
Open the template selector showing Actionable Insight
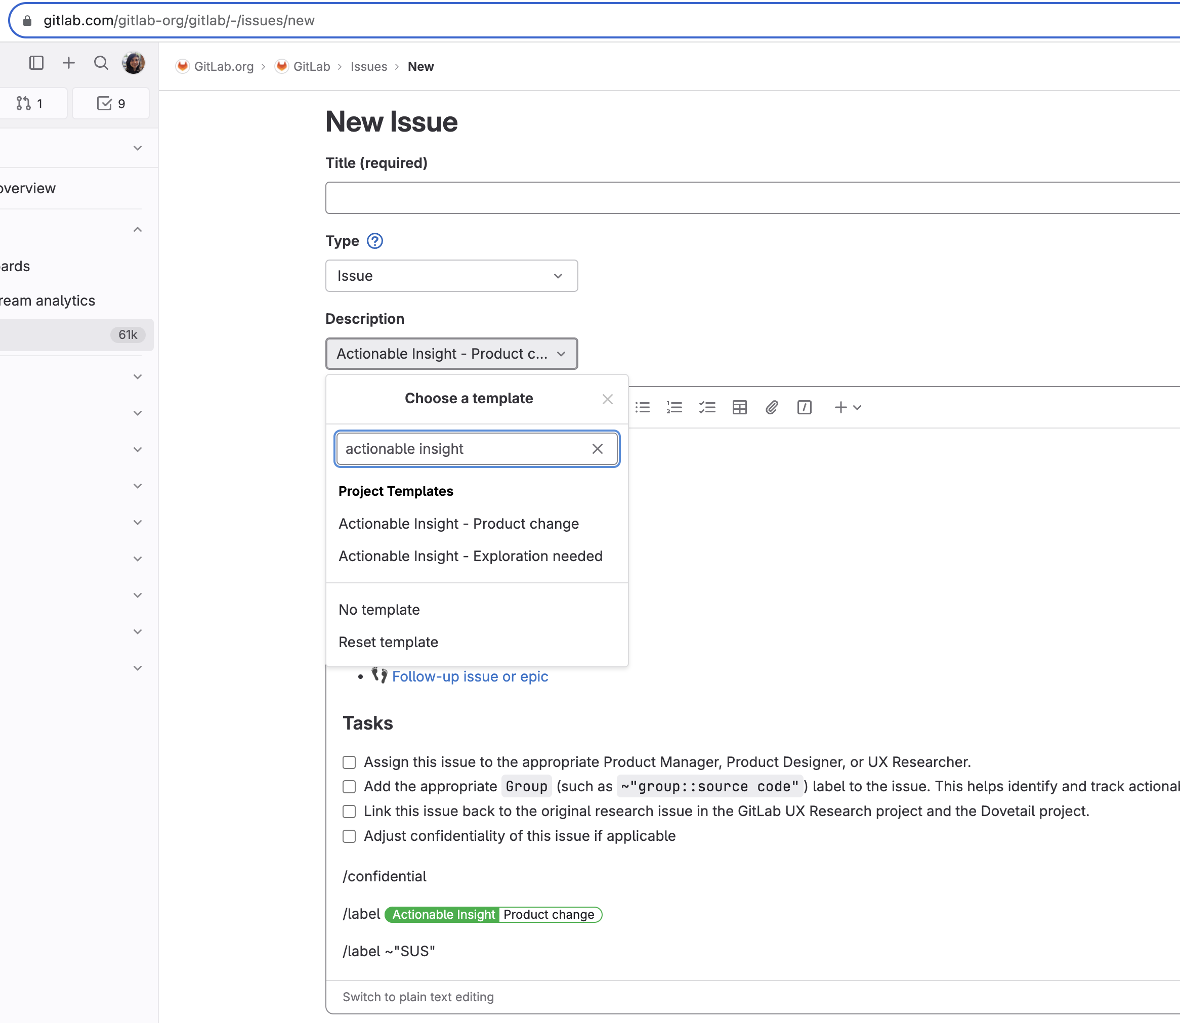451,353
